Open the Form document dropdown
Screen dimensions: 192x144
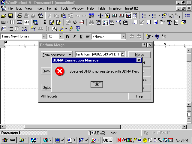coord(57,55)
